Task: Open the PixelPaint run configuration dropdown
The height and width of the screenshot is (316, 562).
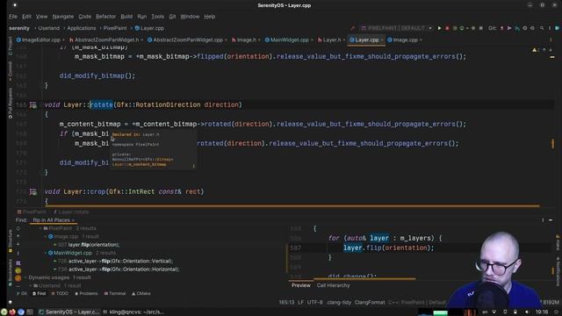Action: (x=396, y=28)
